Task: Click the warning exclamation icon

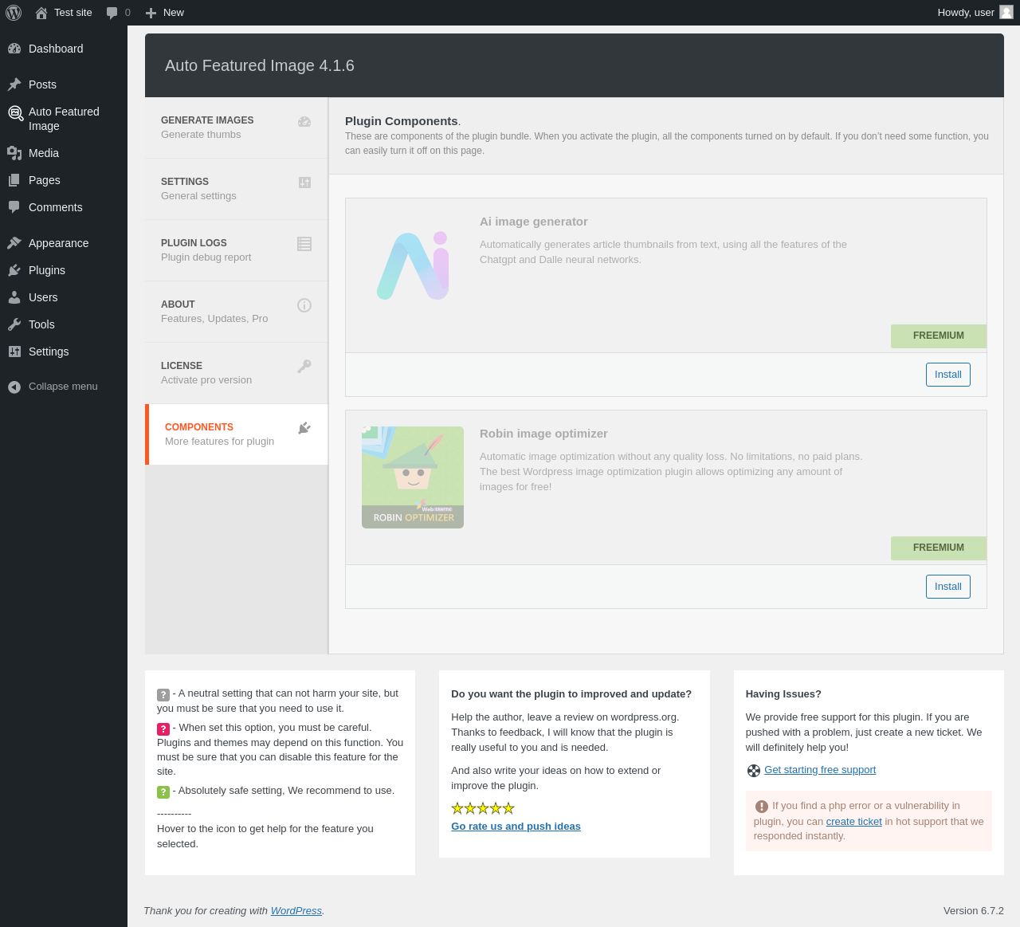Action: coord(762,807)
